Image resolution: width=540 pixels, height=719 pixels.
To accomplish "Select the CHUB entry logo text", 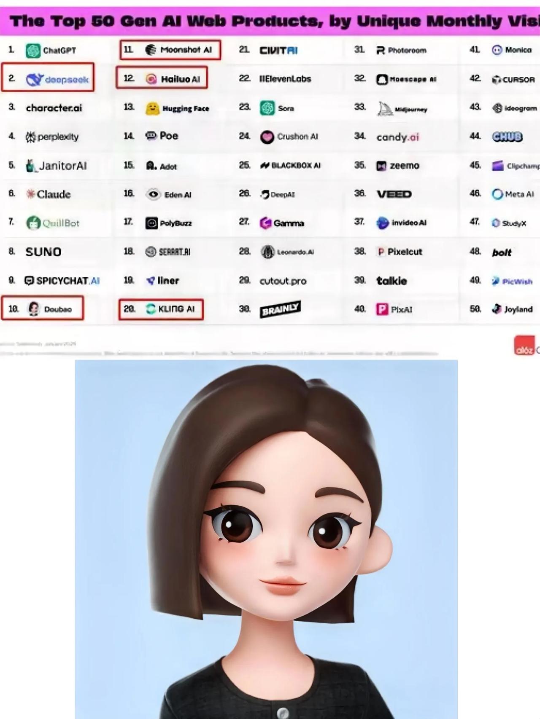I will pos(507,137).
